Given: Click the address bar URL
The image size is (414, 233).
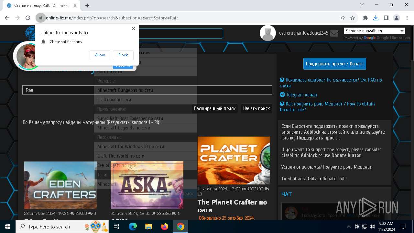Looking at the screenshot, I should [112, 18].
